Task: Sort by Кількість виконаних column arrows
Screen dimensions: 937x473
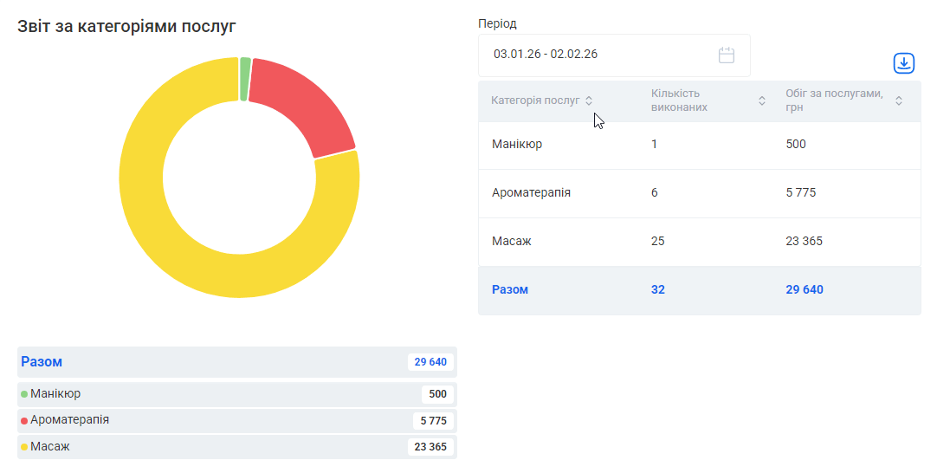Action: coord(762,100)
